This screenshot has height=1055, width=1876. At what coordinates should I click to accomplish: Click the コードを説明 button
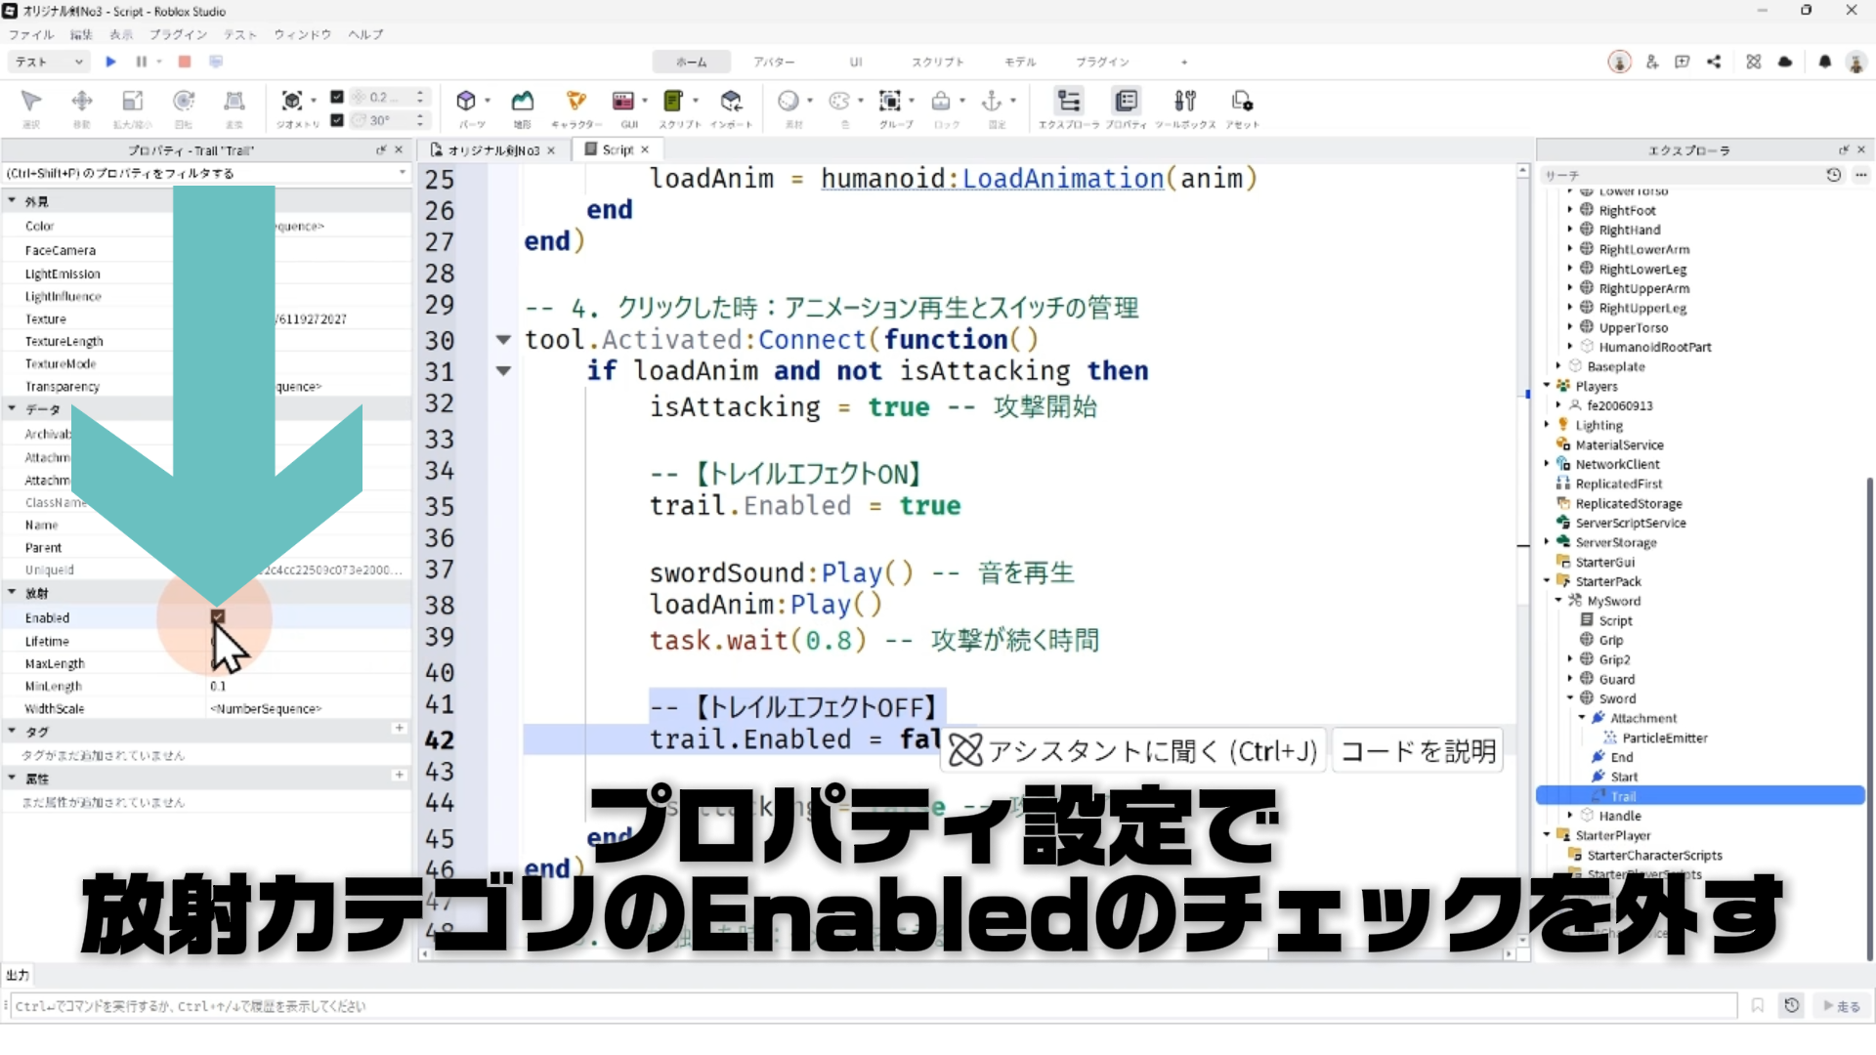[1418, 750]
